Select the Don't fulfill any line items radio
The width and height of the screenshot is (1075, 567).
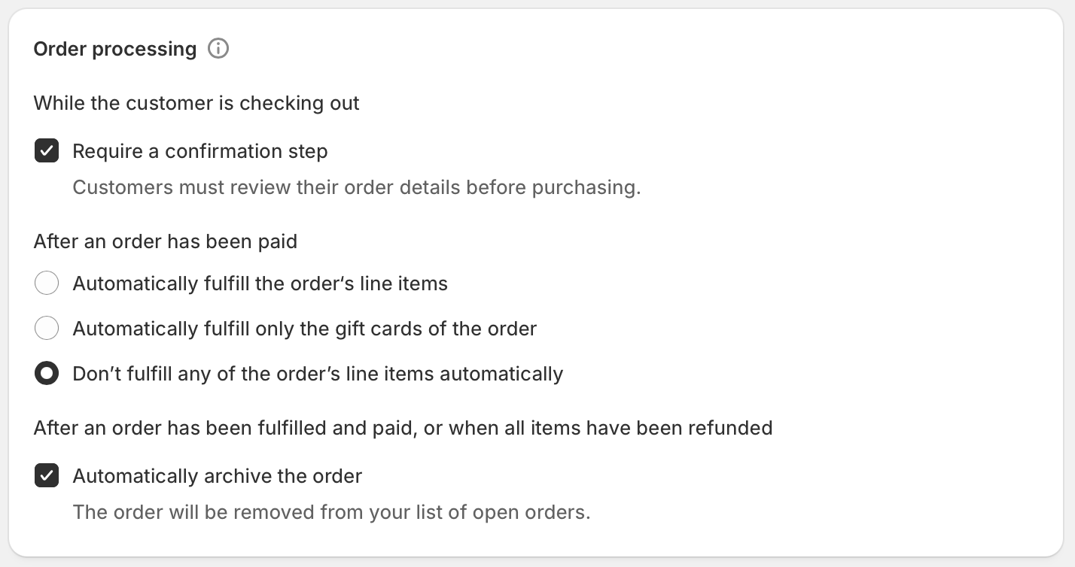tap(47, 374)
